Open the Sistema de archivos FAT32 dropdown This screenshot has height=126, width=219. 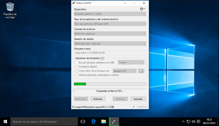click(110, 34)
